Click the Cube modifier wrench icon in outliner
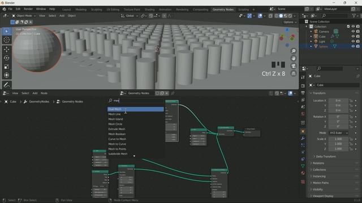This screenshot has width=362, height=203. coord(332,37)
